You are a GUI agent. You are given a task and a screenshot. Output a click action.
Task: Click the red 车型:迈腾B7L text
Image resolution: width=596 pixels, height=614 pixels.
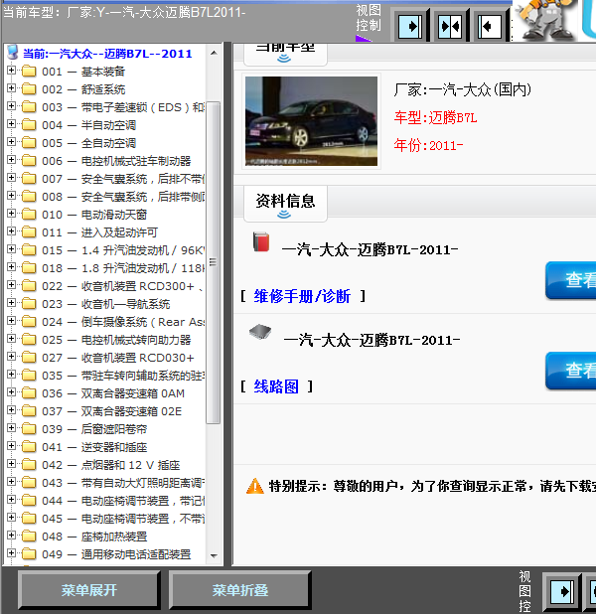pos(435,117)
